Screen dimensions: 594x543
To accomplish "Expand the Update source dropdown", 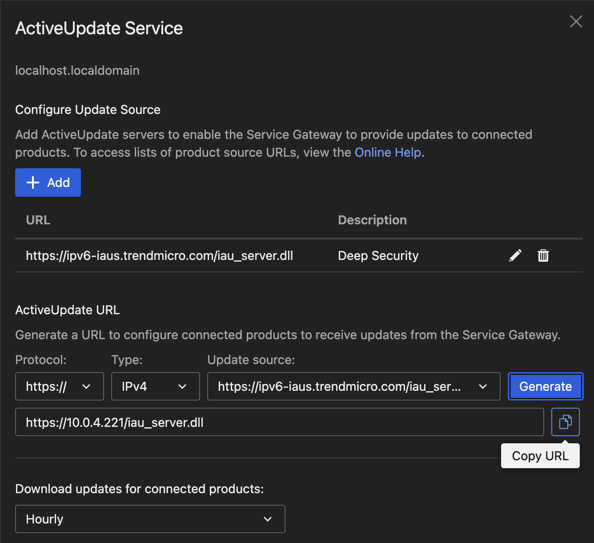I will pyautogui.click(x=354, y=386).
